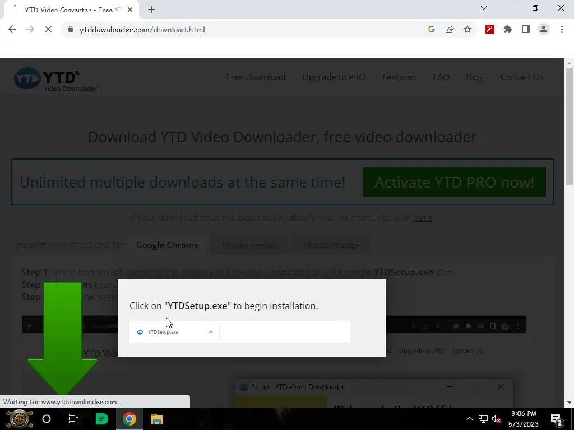Go back to the previous page
Screen dimensions: 574x430
pyautogui.click(x=12, y=30)
